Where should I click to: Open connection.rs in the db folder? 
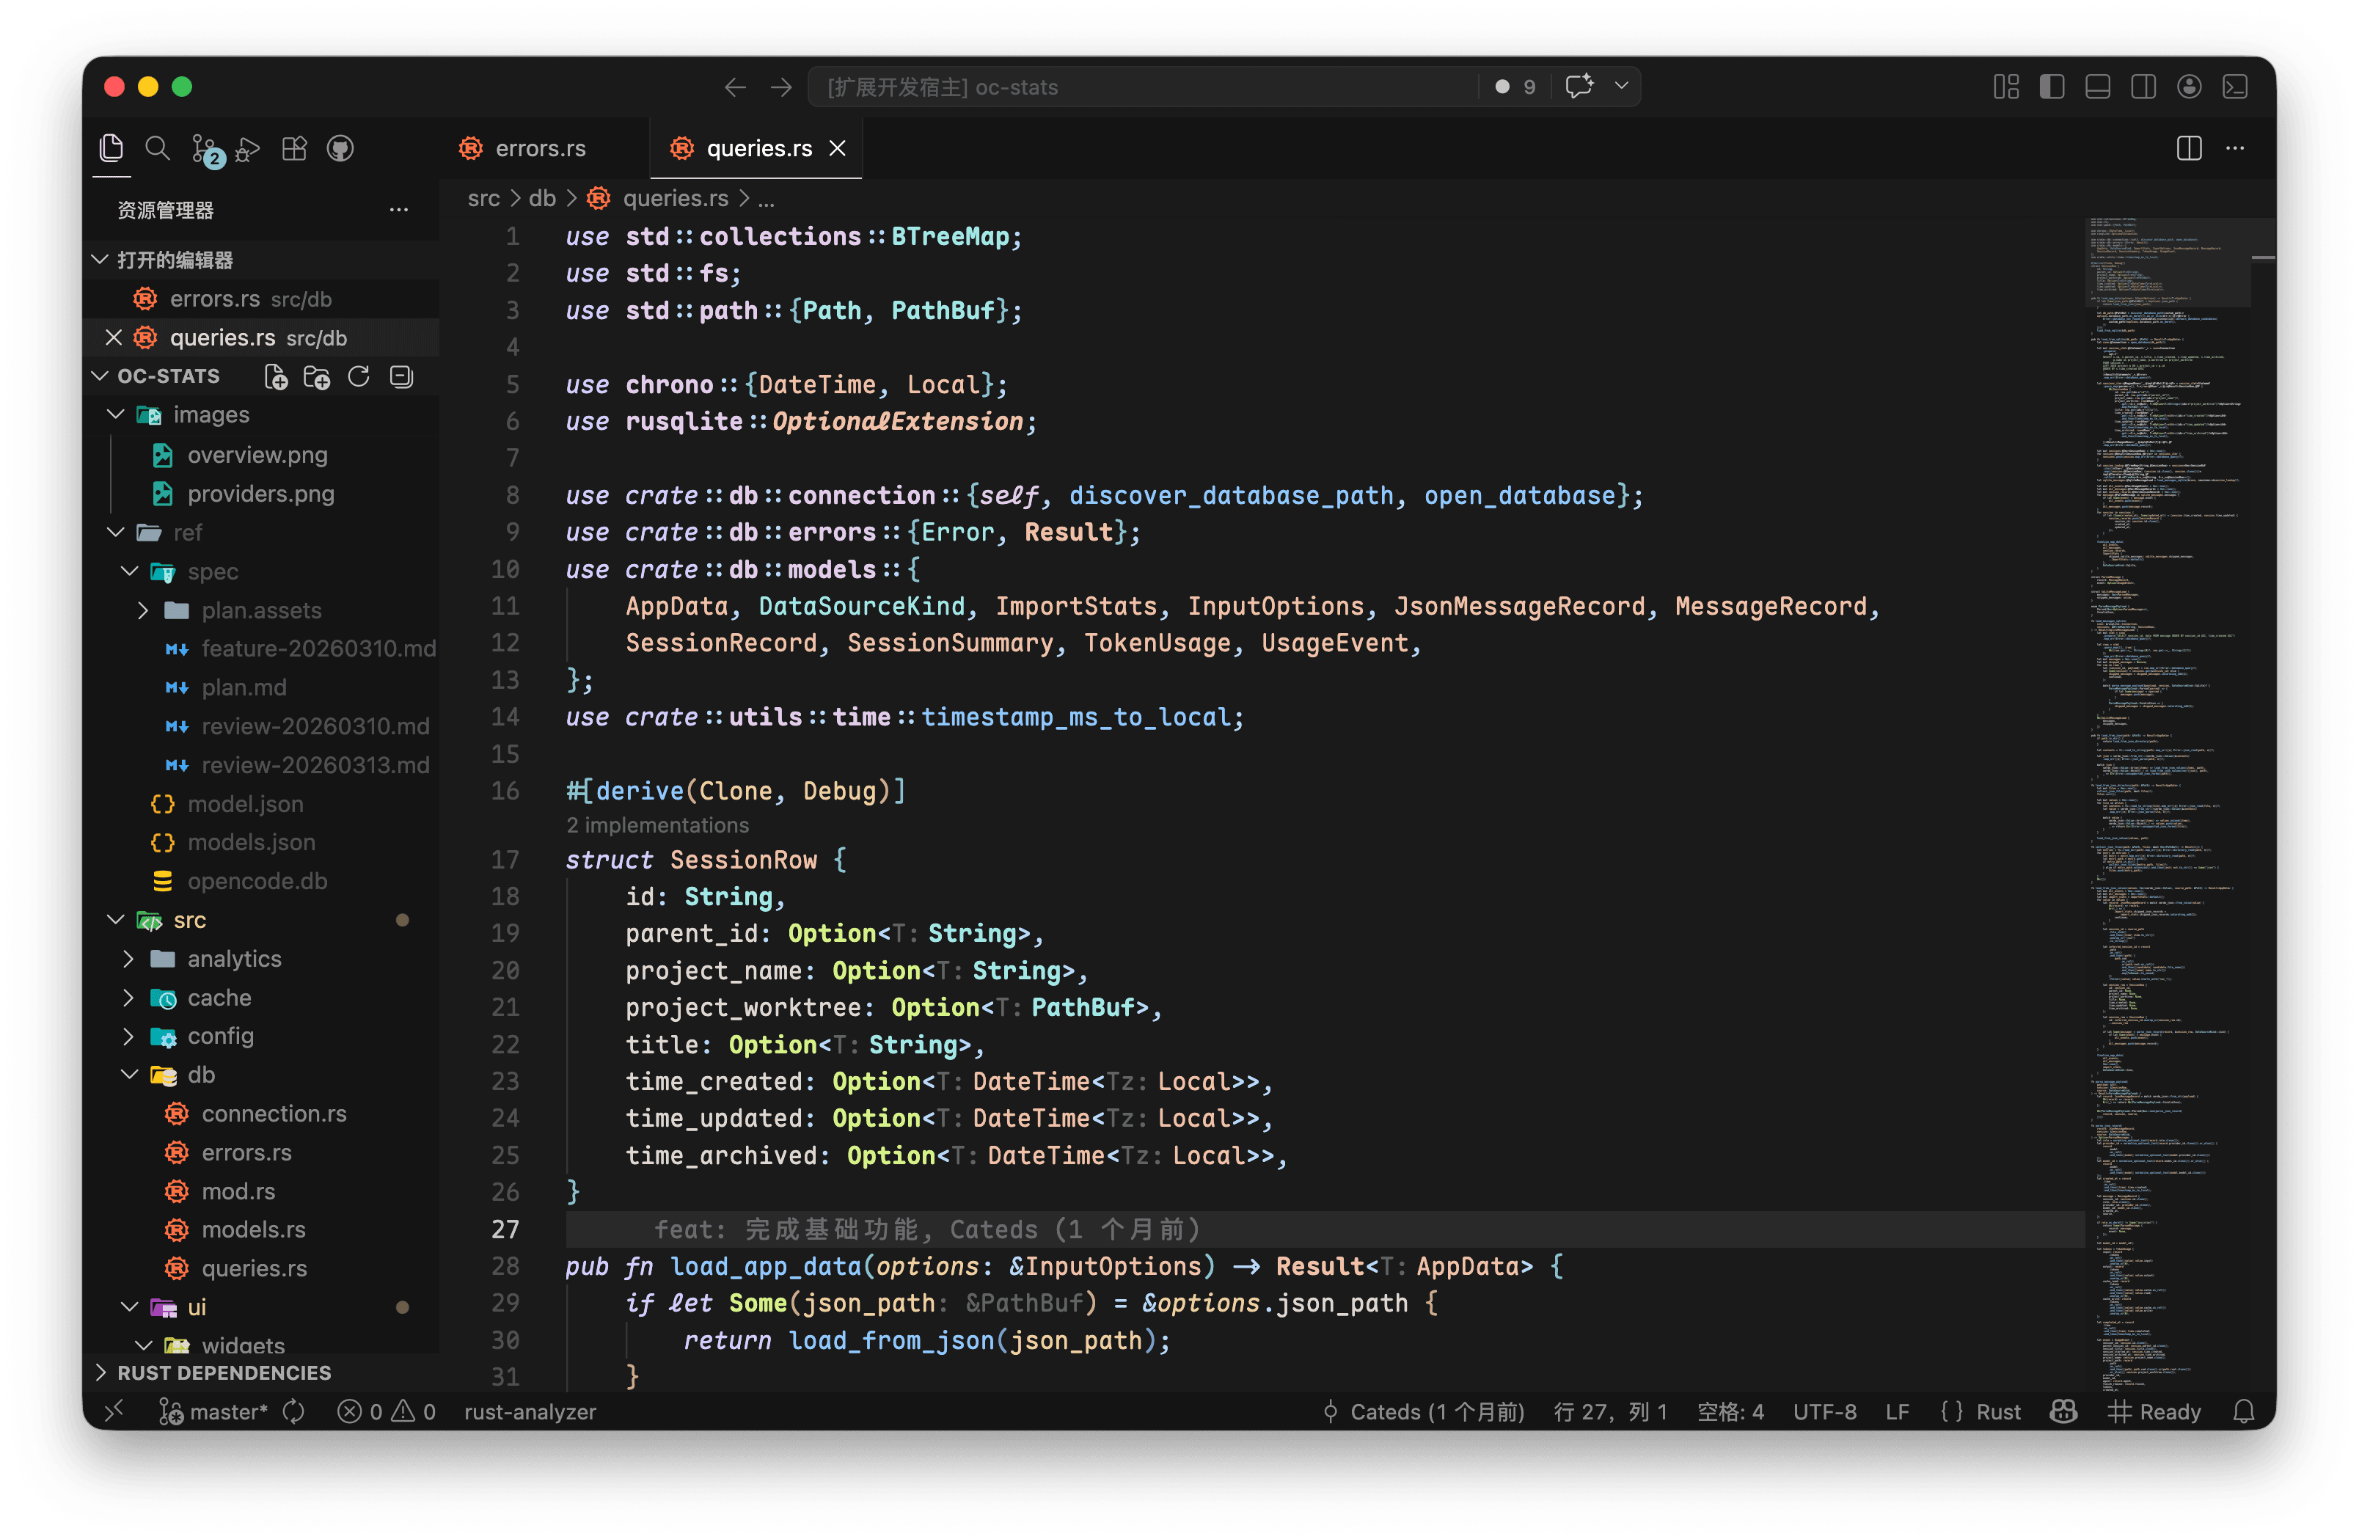274,1114
